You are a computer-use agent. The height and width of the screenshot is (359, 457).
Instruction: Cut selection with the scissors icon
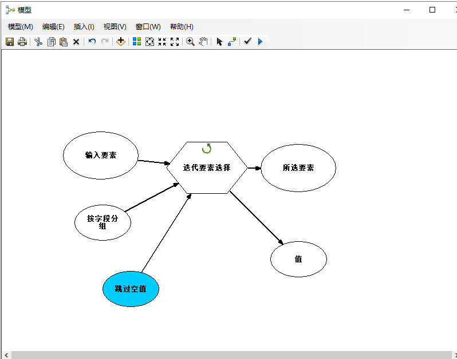[x=38, y=42]
